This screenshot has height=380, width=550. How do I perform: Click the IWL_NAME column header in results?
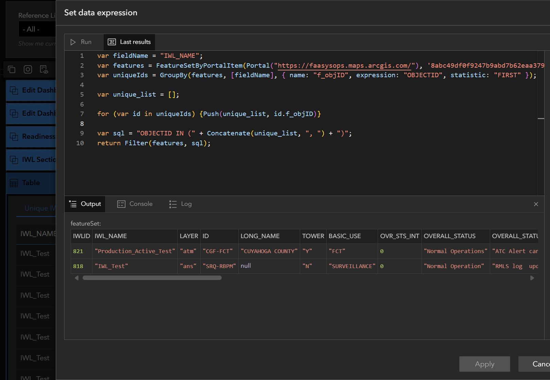111,236
